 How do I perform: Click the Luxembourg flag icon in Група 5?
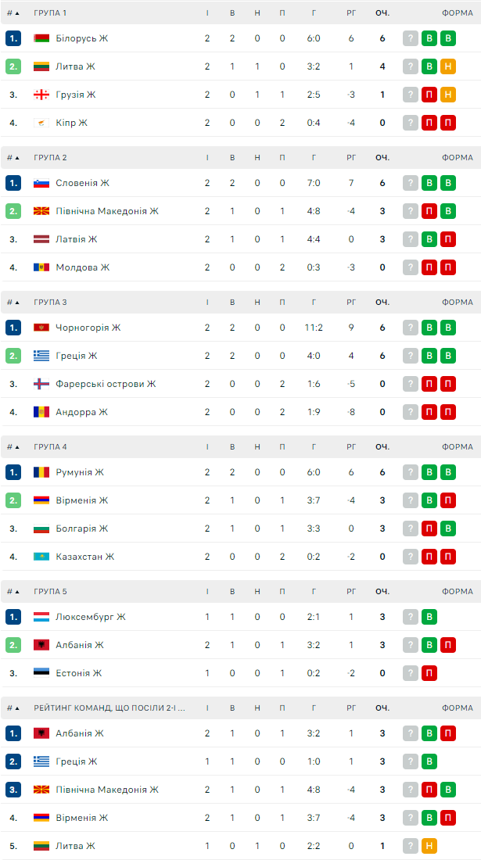41,617
